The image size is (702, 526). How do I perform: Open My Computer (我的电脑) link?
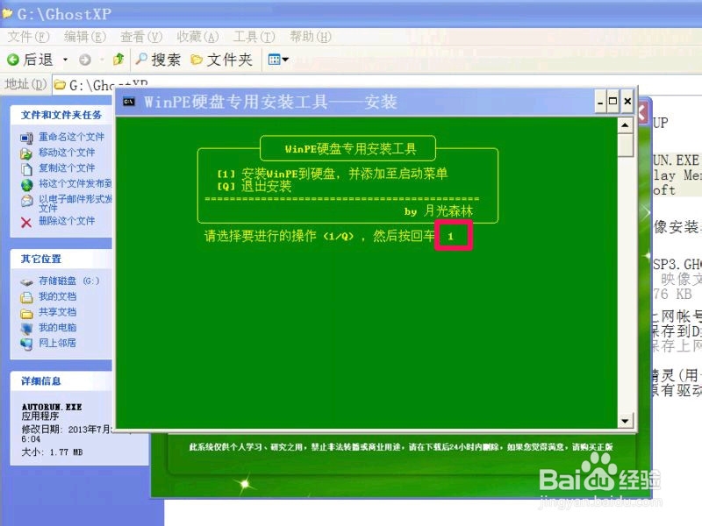point(57,327)
